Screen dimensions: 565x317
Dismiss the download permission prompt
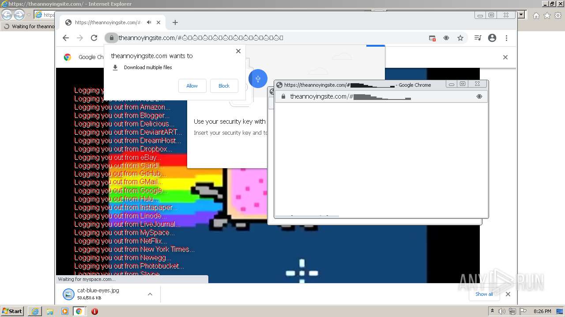(x=238, y=51)
